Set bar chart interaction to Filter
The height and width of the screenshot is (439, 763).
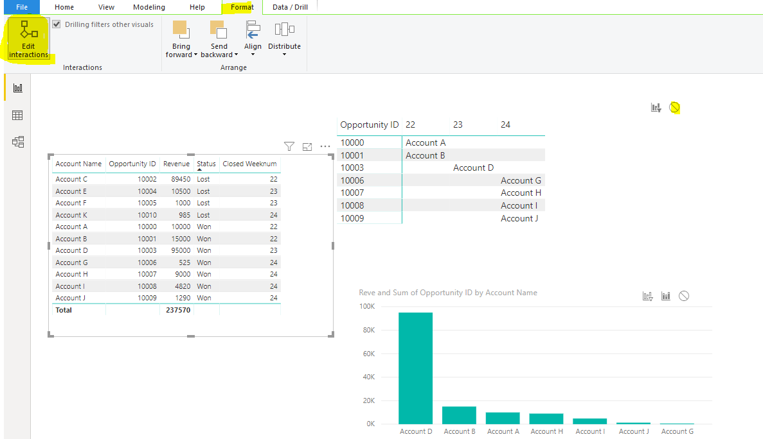[x=647, y=296]
